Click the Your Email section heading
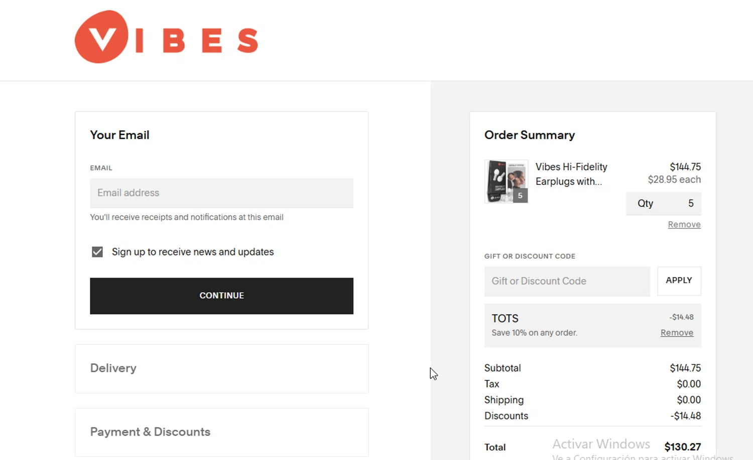Viewport: 753px width, 460px height. (119, 135)
